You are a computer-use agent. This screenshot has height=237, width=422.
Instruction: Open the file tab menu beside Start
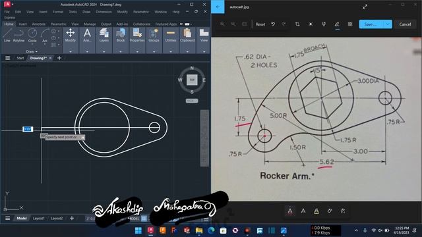click(x=7, y=58)
